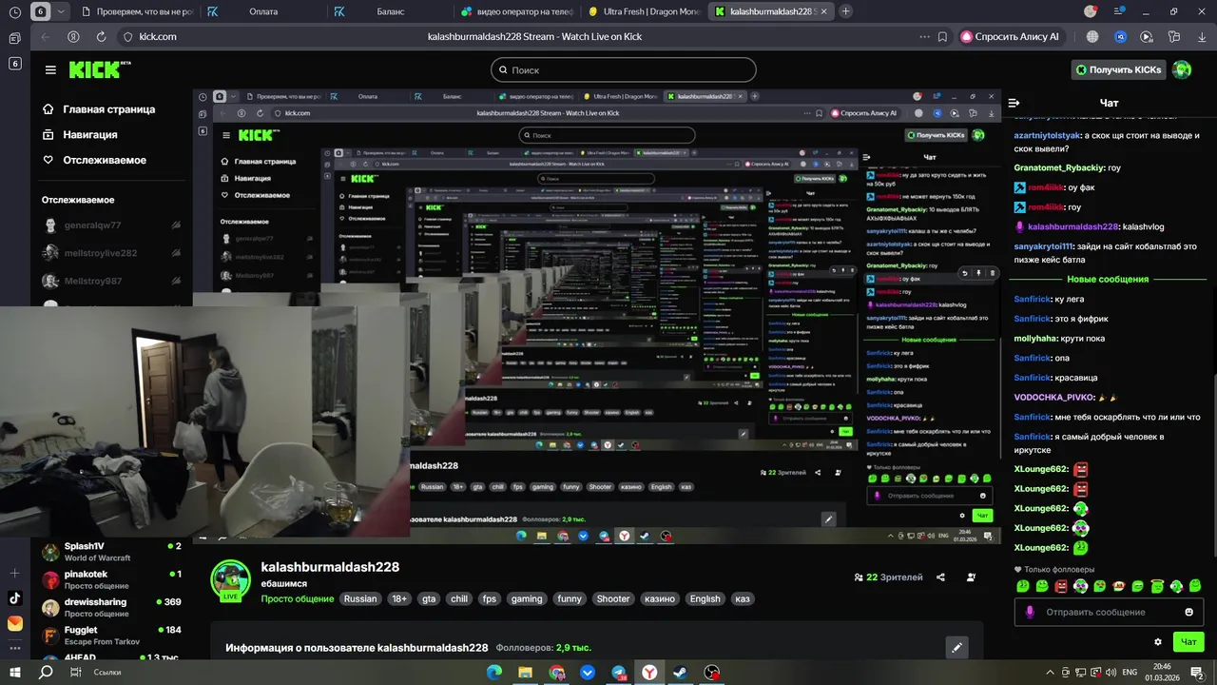
Task: Click the chill stream tag
Action: coord(459,599)
